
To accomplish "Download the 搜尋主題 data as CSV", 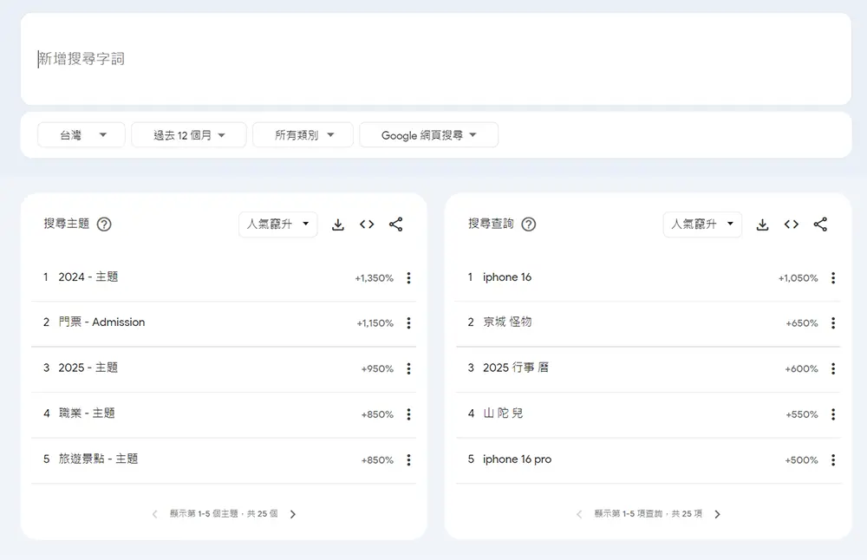I will click(338, 225).
